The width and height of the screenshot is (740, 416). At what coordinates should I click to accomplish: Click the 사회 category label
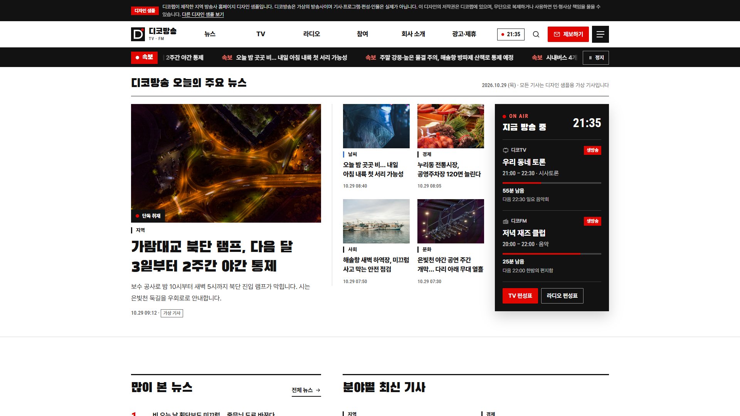coord(352,249)
